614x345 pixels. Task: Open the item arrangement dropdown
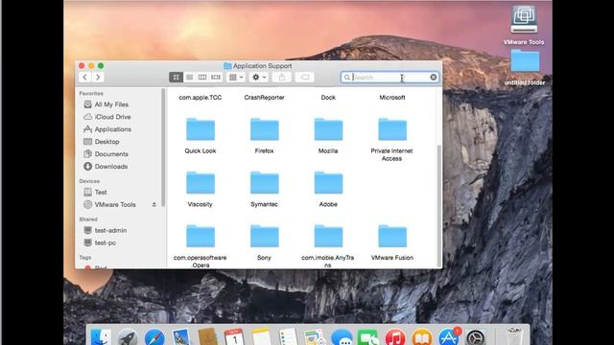(236, 77)
